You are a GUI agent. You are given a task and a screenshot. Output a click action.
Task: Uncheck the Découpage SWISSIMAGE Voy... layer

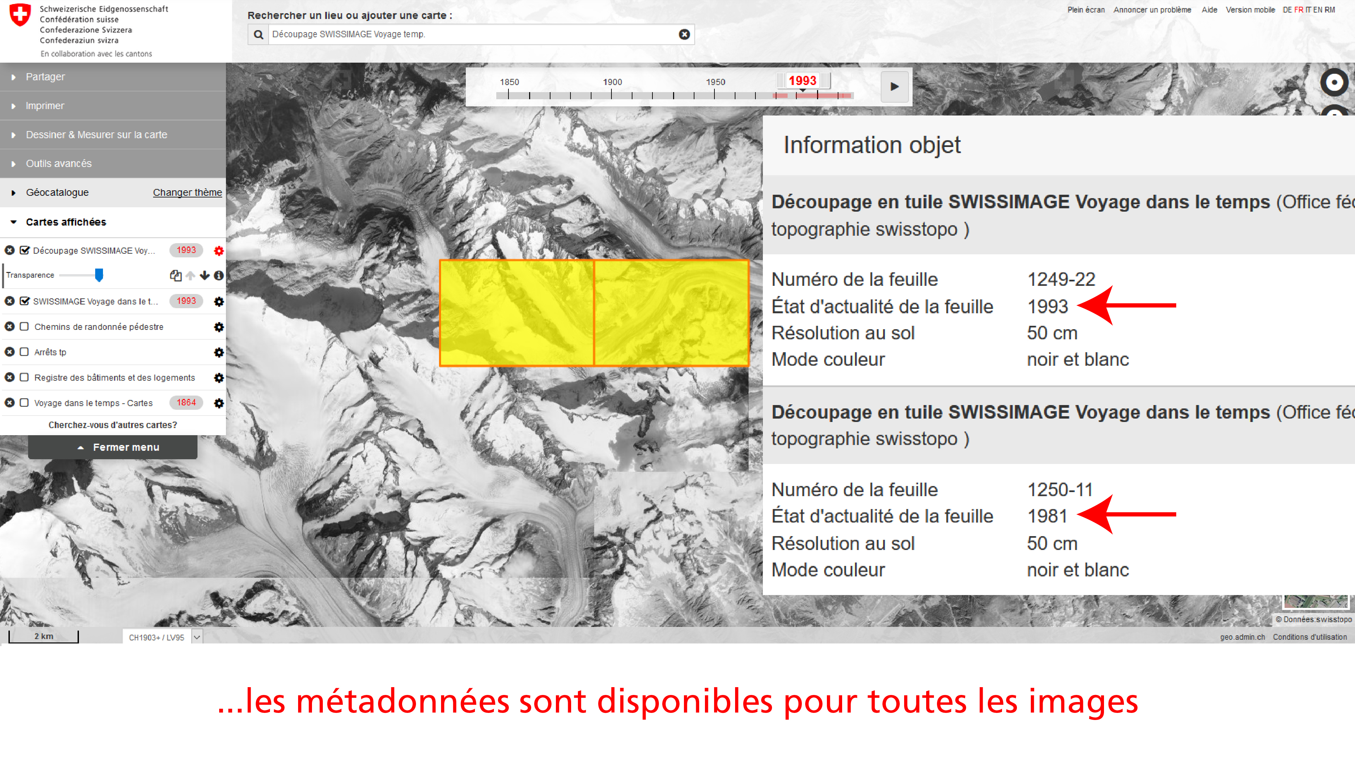pyautogui.click(x=25, y=250)
